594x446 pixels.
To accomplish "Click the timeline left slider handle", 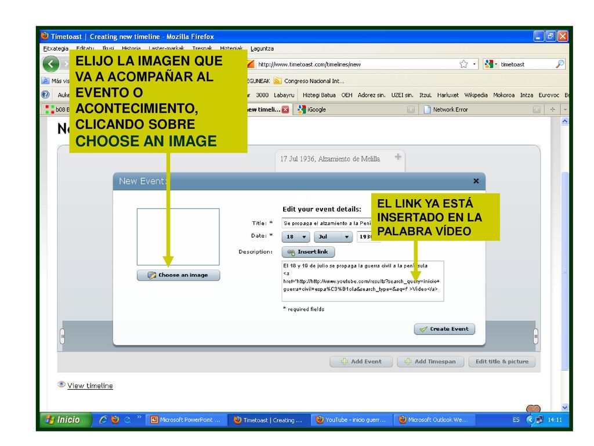I will [63, 336].
